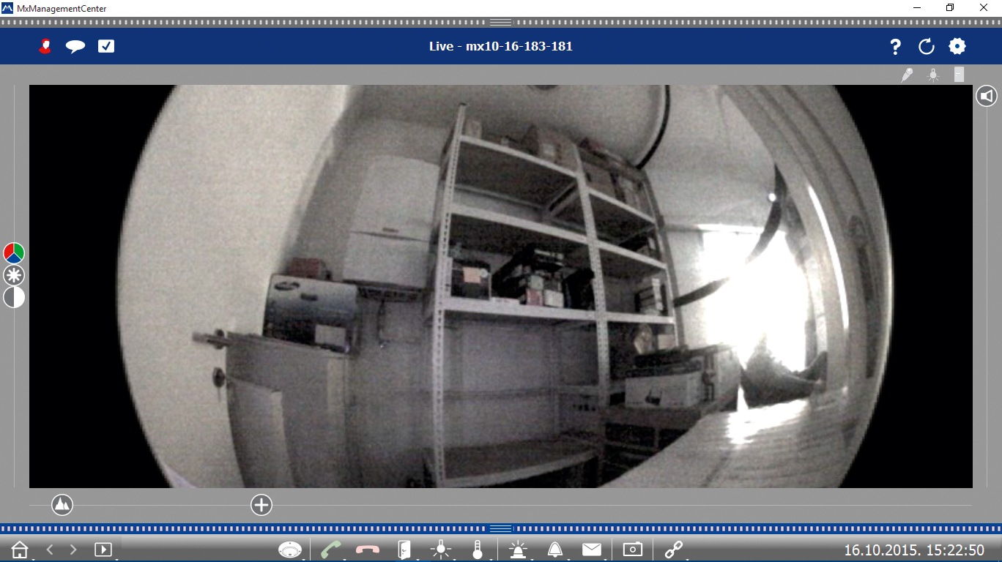Hang up with red phone icon
The height and width of the screenshot is (562, 1002).
368,550
